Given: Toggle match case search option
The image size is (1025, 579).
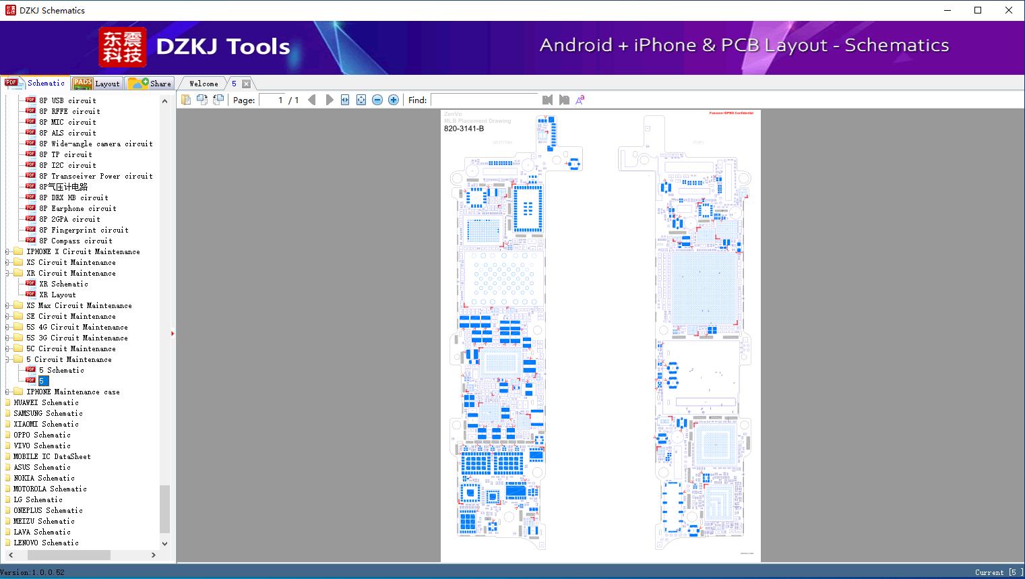Looking at the screenshot, I should coord(580,100).
